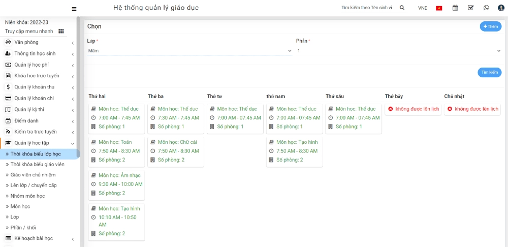Click the Vietnam flag language icon

click(x=439, y=8)
